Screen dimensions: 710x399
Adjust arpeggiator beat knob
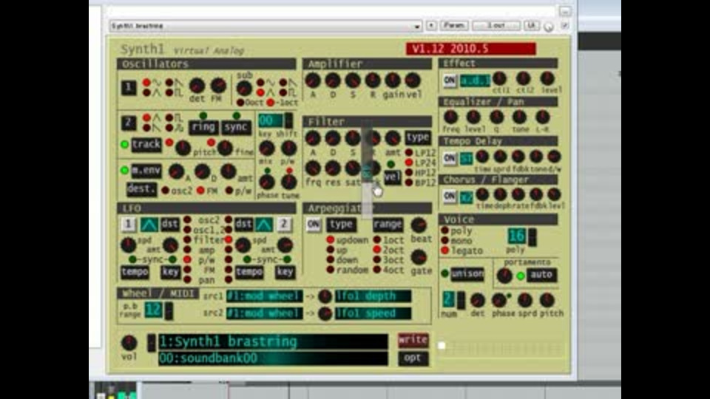(419, 225)
